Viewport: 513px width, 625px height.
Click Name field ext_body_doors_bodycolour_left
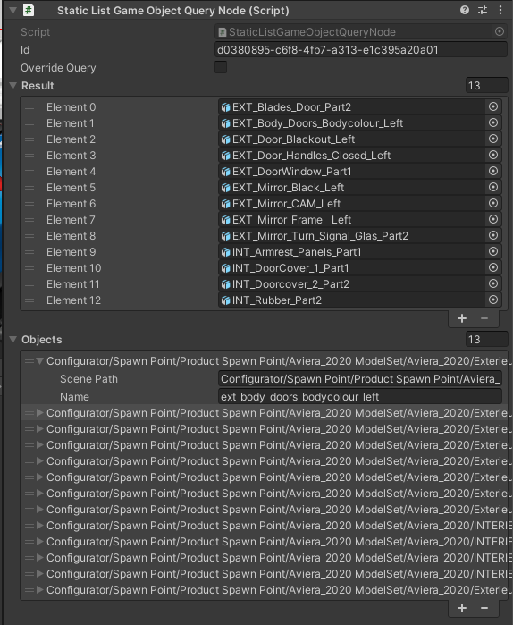click(360, 397)
